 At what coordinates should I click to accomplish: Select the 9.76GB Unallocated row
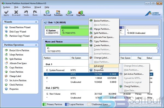click(x=98, y=98)
